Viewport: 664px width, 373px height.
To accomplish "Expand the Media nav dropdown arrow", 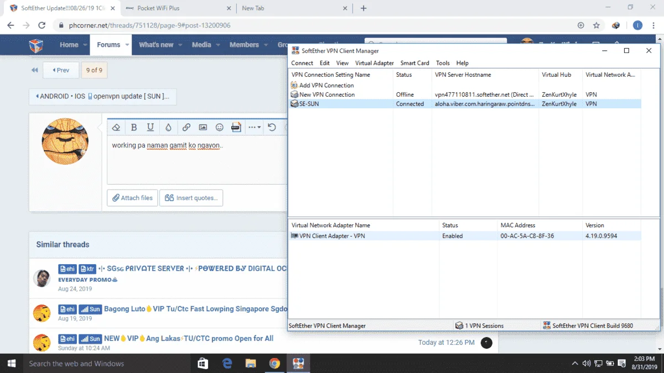I will point(217,45).
